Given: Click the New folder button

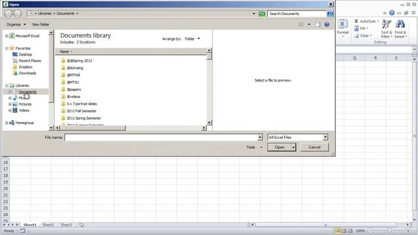Looking at the screenshot, I should 40,25.
